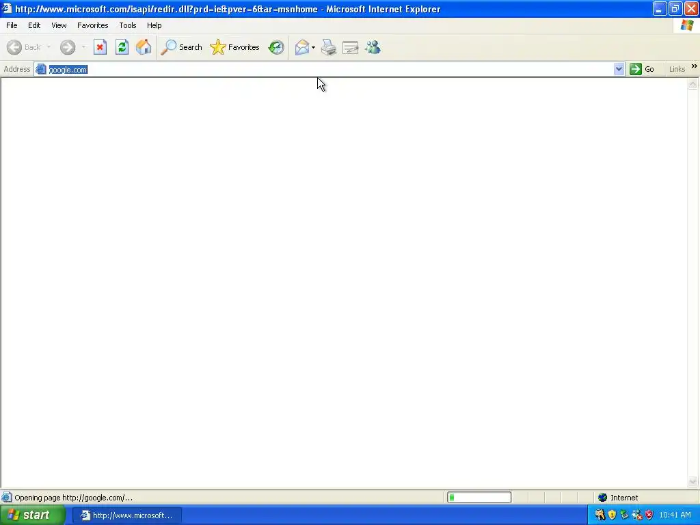This screenshot has height=525, width=700.
Task: Click the Mail envelope icon
Action: [301, 47]
